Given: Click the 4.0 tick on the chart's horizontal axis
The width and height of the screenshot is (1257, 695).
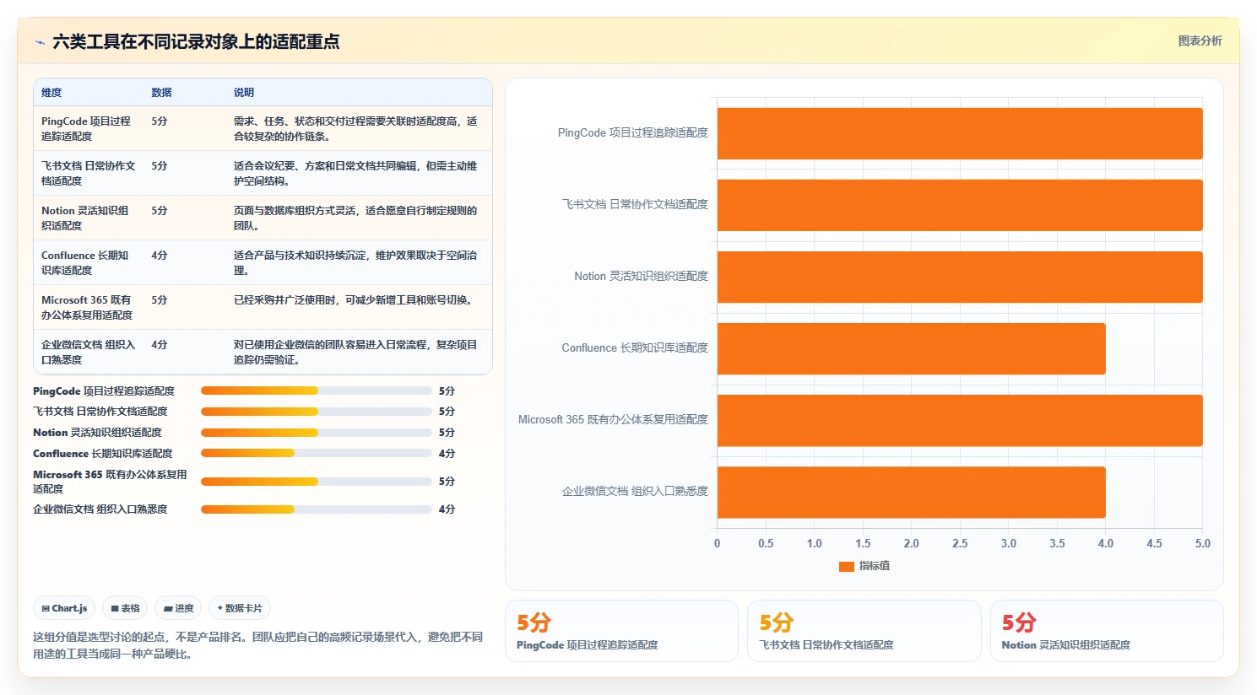Looking at the screenshot, I should pyautogui.click(x=1106, y=544).
